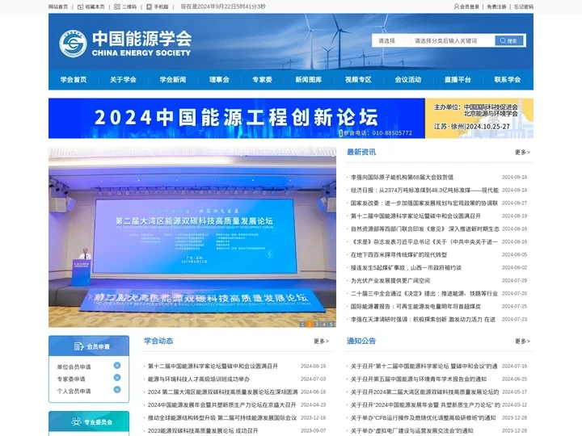Open news 接连发生5起煤矿事故，山西一市政府被约谈
This screenshot has width=582, height=436.
(x=406, y=268)
